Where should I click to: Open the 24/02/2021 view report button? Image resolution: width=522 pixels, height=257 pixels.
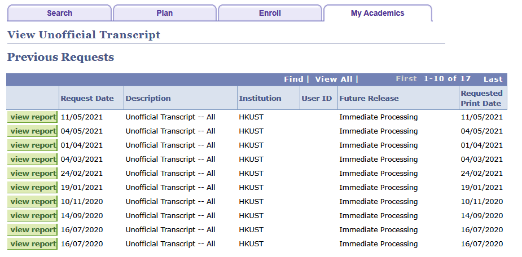[x=32, y=173]
